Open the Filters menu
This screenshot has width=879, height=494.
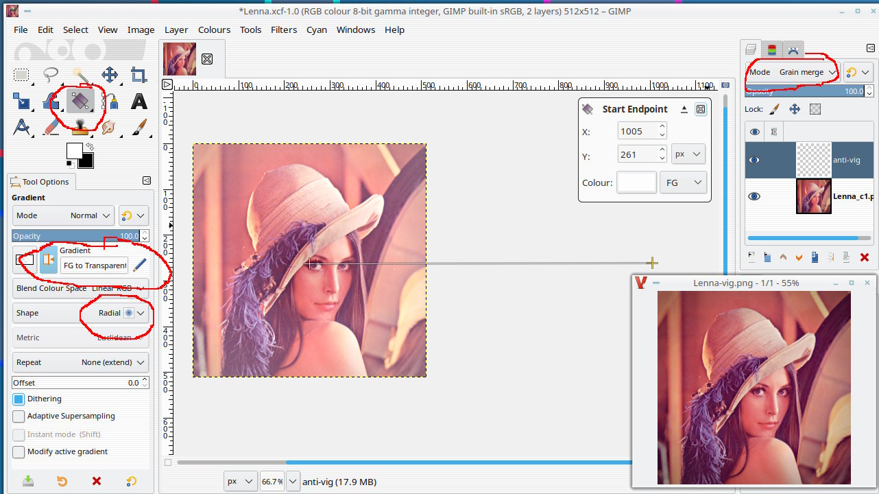(x=283, y=30)
